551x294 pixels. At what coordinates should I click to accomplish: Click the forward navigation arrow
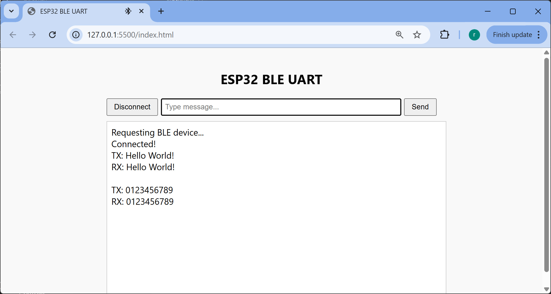click(32, 35)
